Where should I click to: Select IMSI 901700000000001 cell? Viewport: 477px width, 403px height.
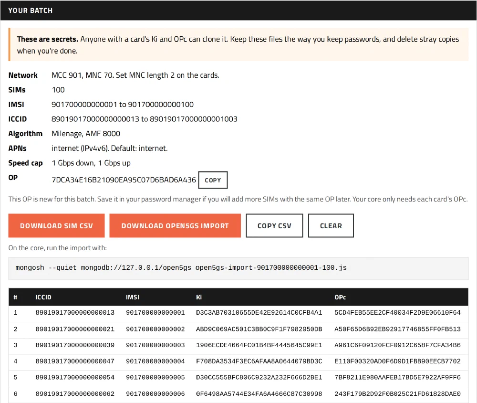(155, 313)
